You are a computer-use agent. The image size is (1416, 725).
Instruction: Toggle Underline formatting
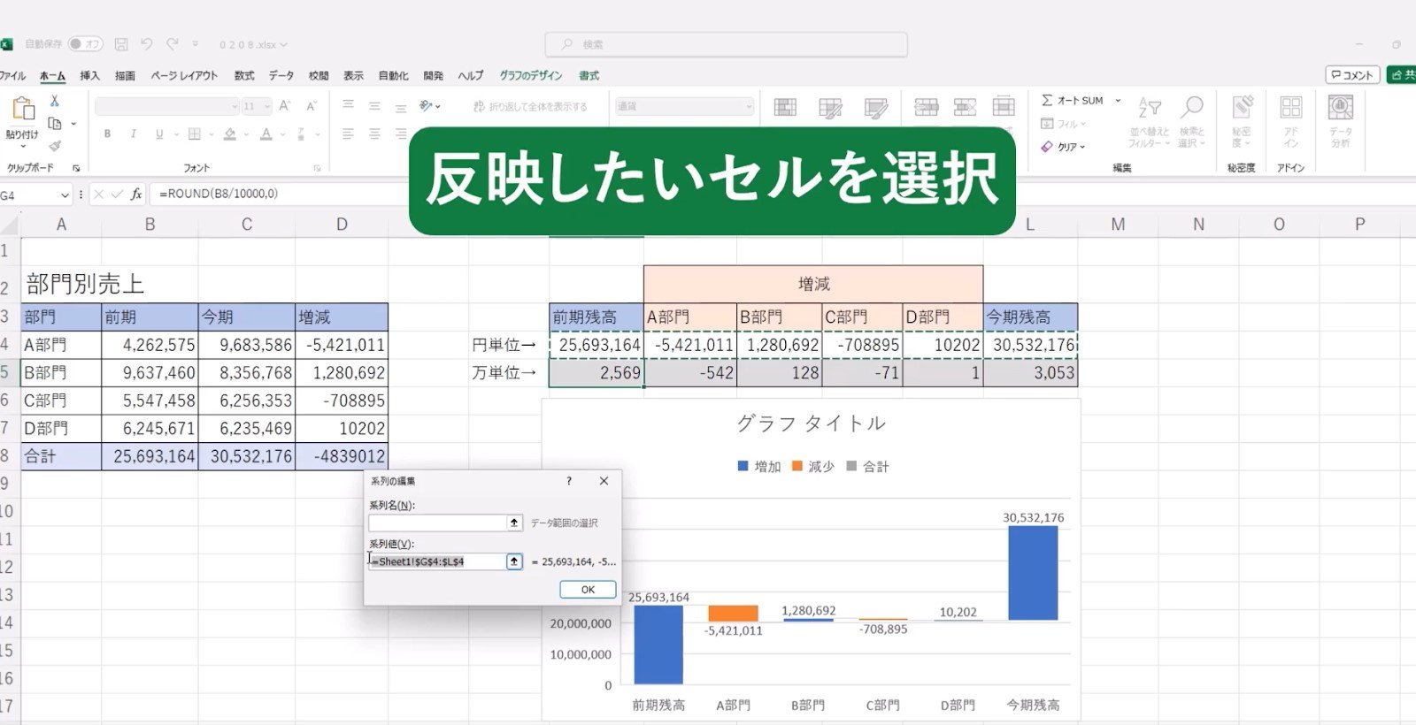[159, 134]
